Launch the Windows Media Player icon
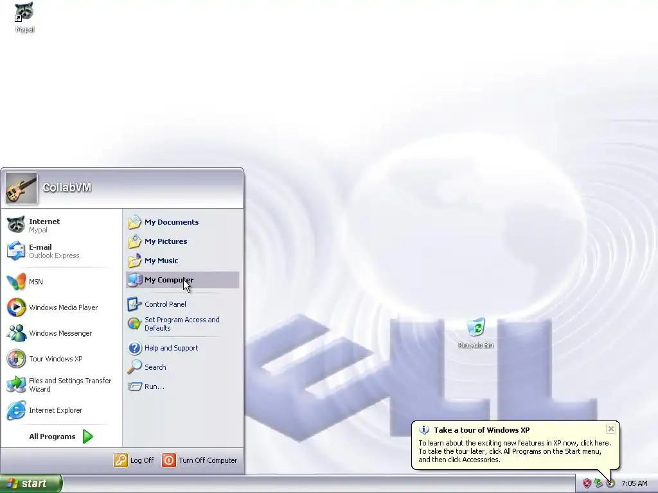Image resolution: width=658 pixels, height=493 pixels. pyautogui.click(x=16, y=307)
